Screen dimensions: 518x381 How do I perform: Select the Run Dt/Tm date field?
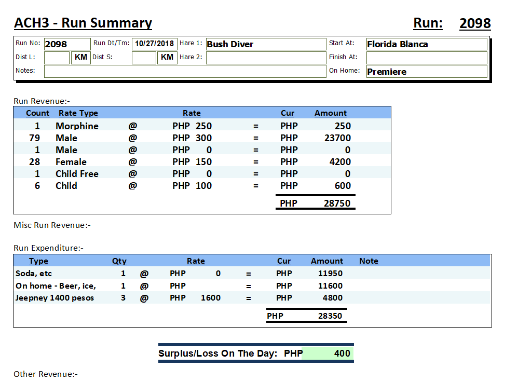[154, 44]
